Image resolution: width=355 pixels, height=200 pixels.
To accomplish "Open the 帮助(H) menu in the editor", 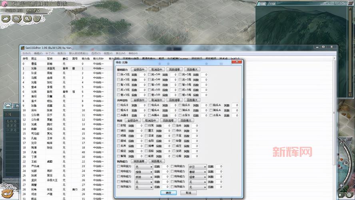I will pos(132,53).
